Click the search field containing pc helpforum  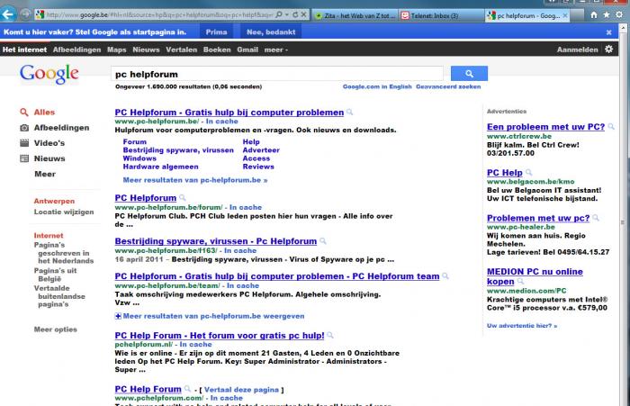277,74
